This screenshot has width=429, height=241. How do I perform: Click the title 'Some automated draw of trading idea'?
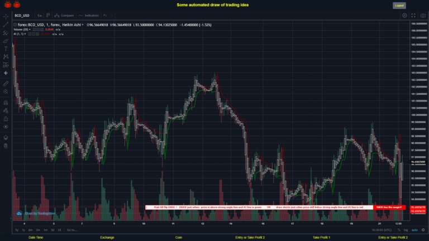tap(213, 5)
